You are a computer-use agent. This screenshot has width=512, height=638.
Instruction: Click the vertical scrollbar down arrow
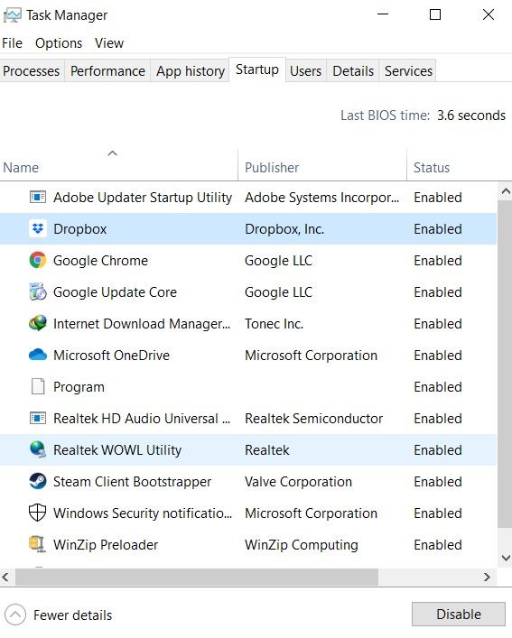point(506,558)
